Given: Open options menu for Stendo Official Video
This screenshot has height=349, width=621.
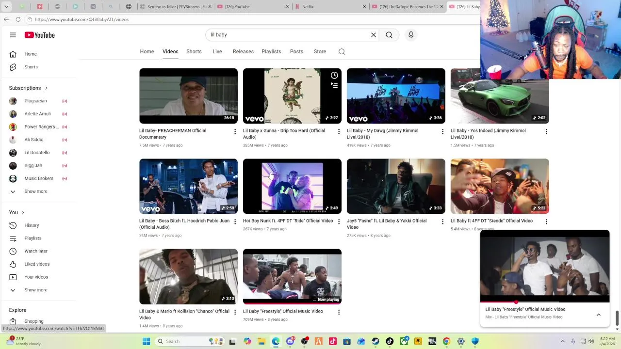Looking at the screenshot, I should click(546, 222).
